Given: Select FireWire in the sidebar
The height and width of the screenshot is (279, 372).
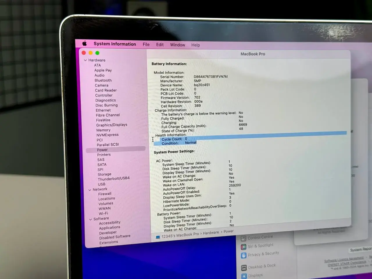Looking at the screenshot, I should click(103, 120).
